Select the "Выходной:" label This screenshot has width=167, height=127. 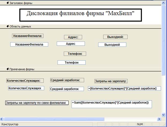[115, 37]
